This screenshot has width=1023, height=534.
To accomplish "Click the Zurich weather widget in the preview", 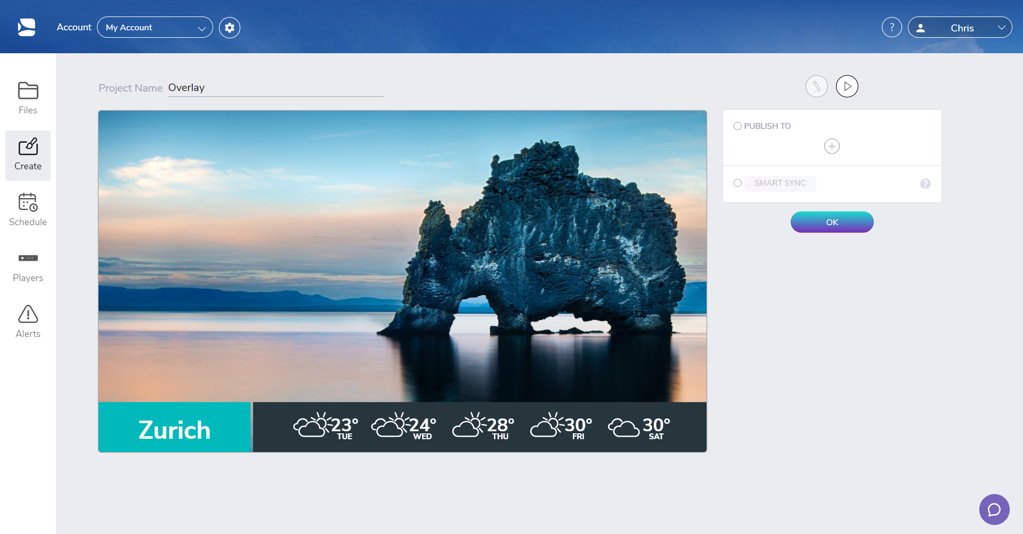I will (x=174, y=427).
